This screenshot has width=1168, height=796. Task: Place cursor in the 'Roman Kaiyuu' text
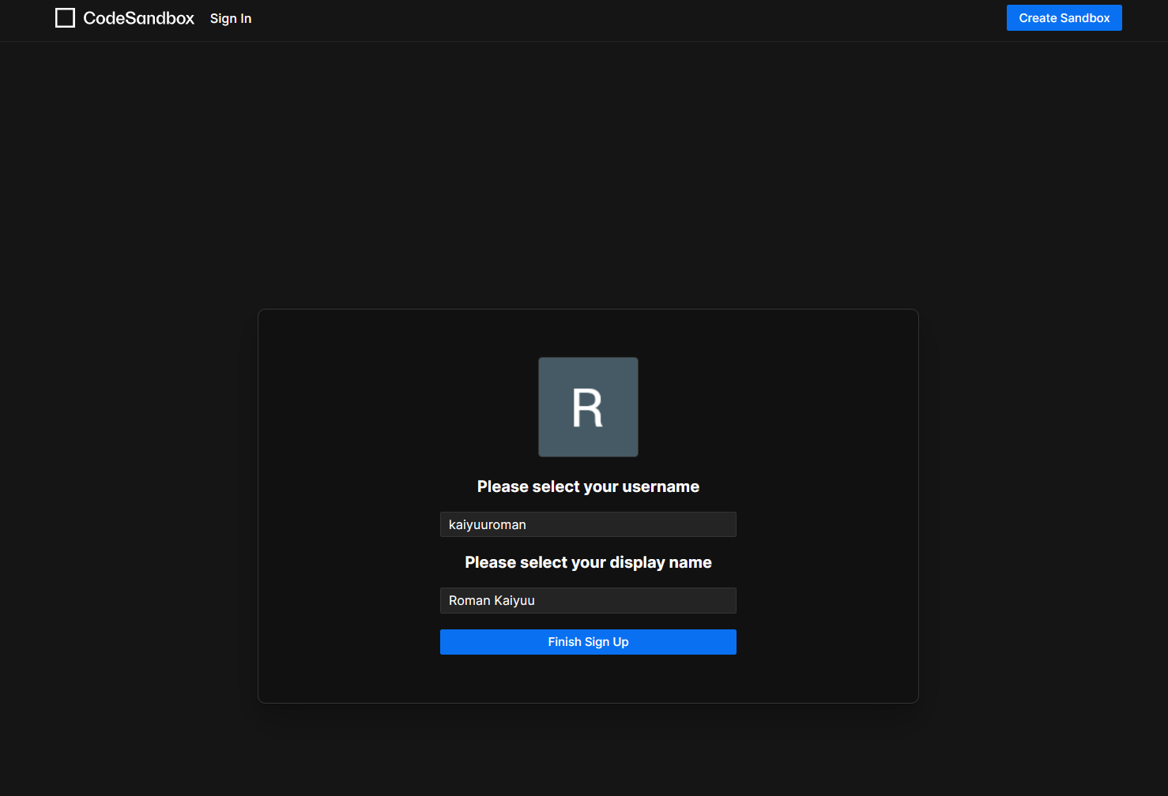(492, 600)
